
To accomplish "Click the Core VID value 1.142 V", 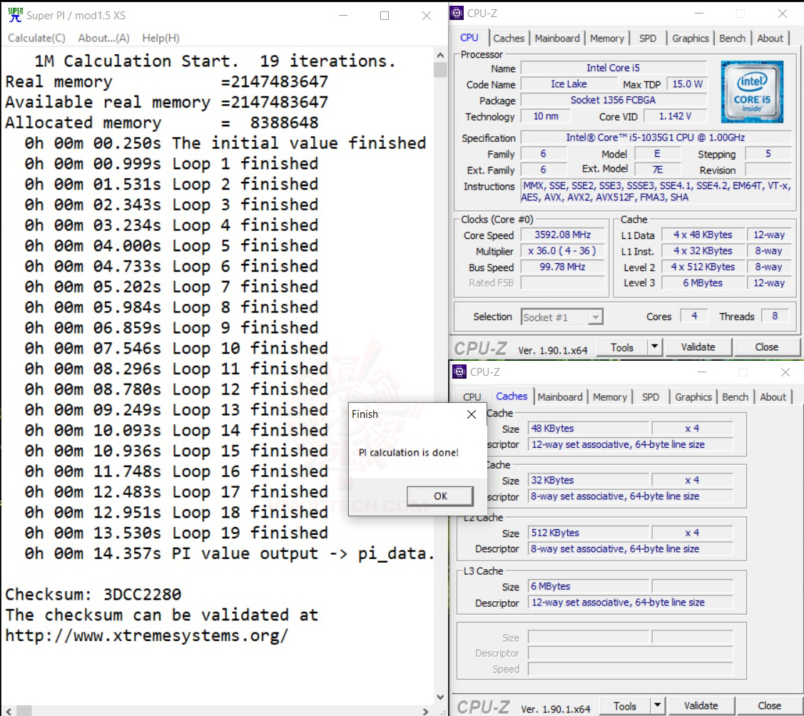I will pos(675,116).
